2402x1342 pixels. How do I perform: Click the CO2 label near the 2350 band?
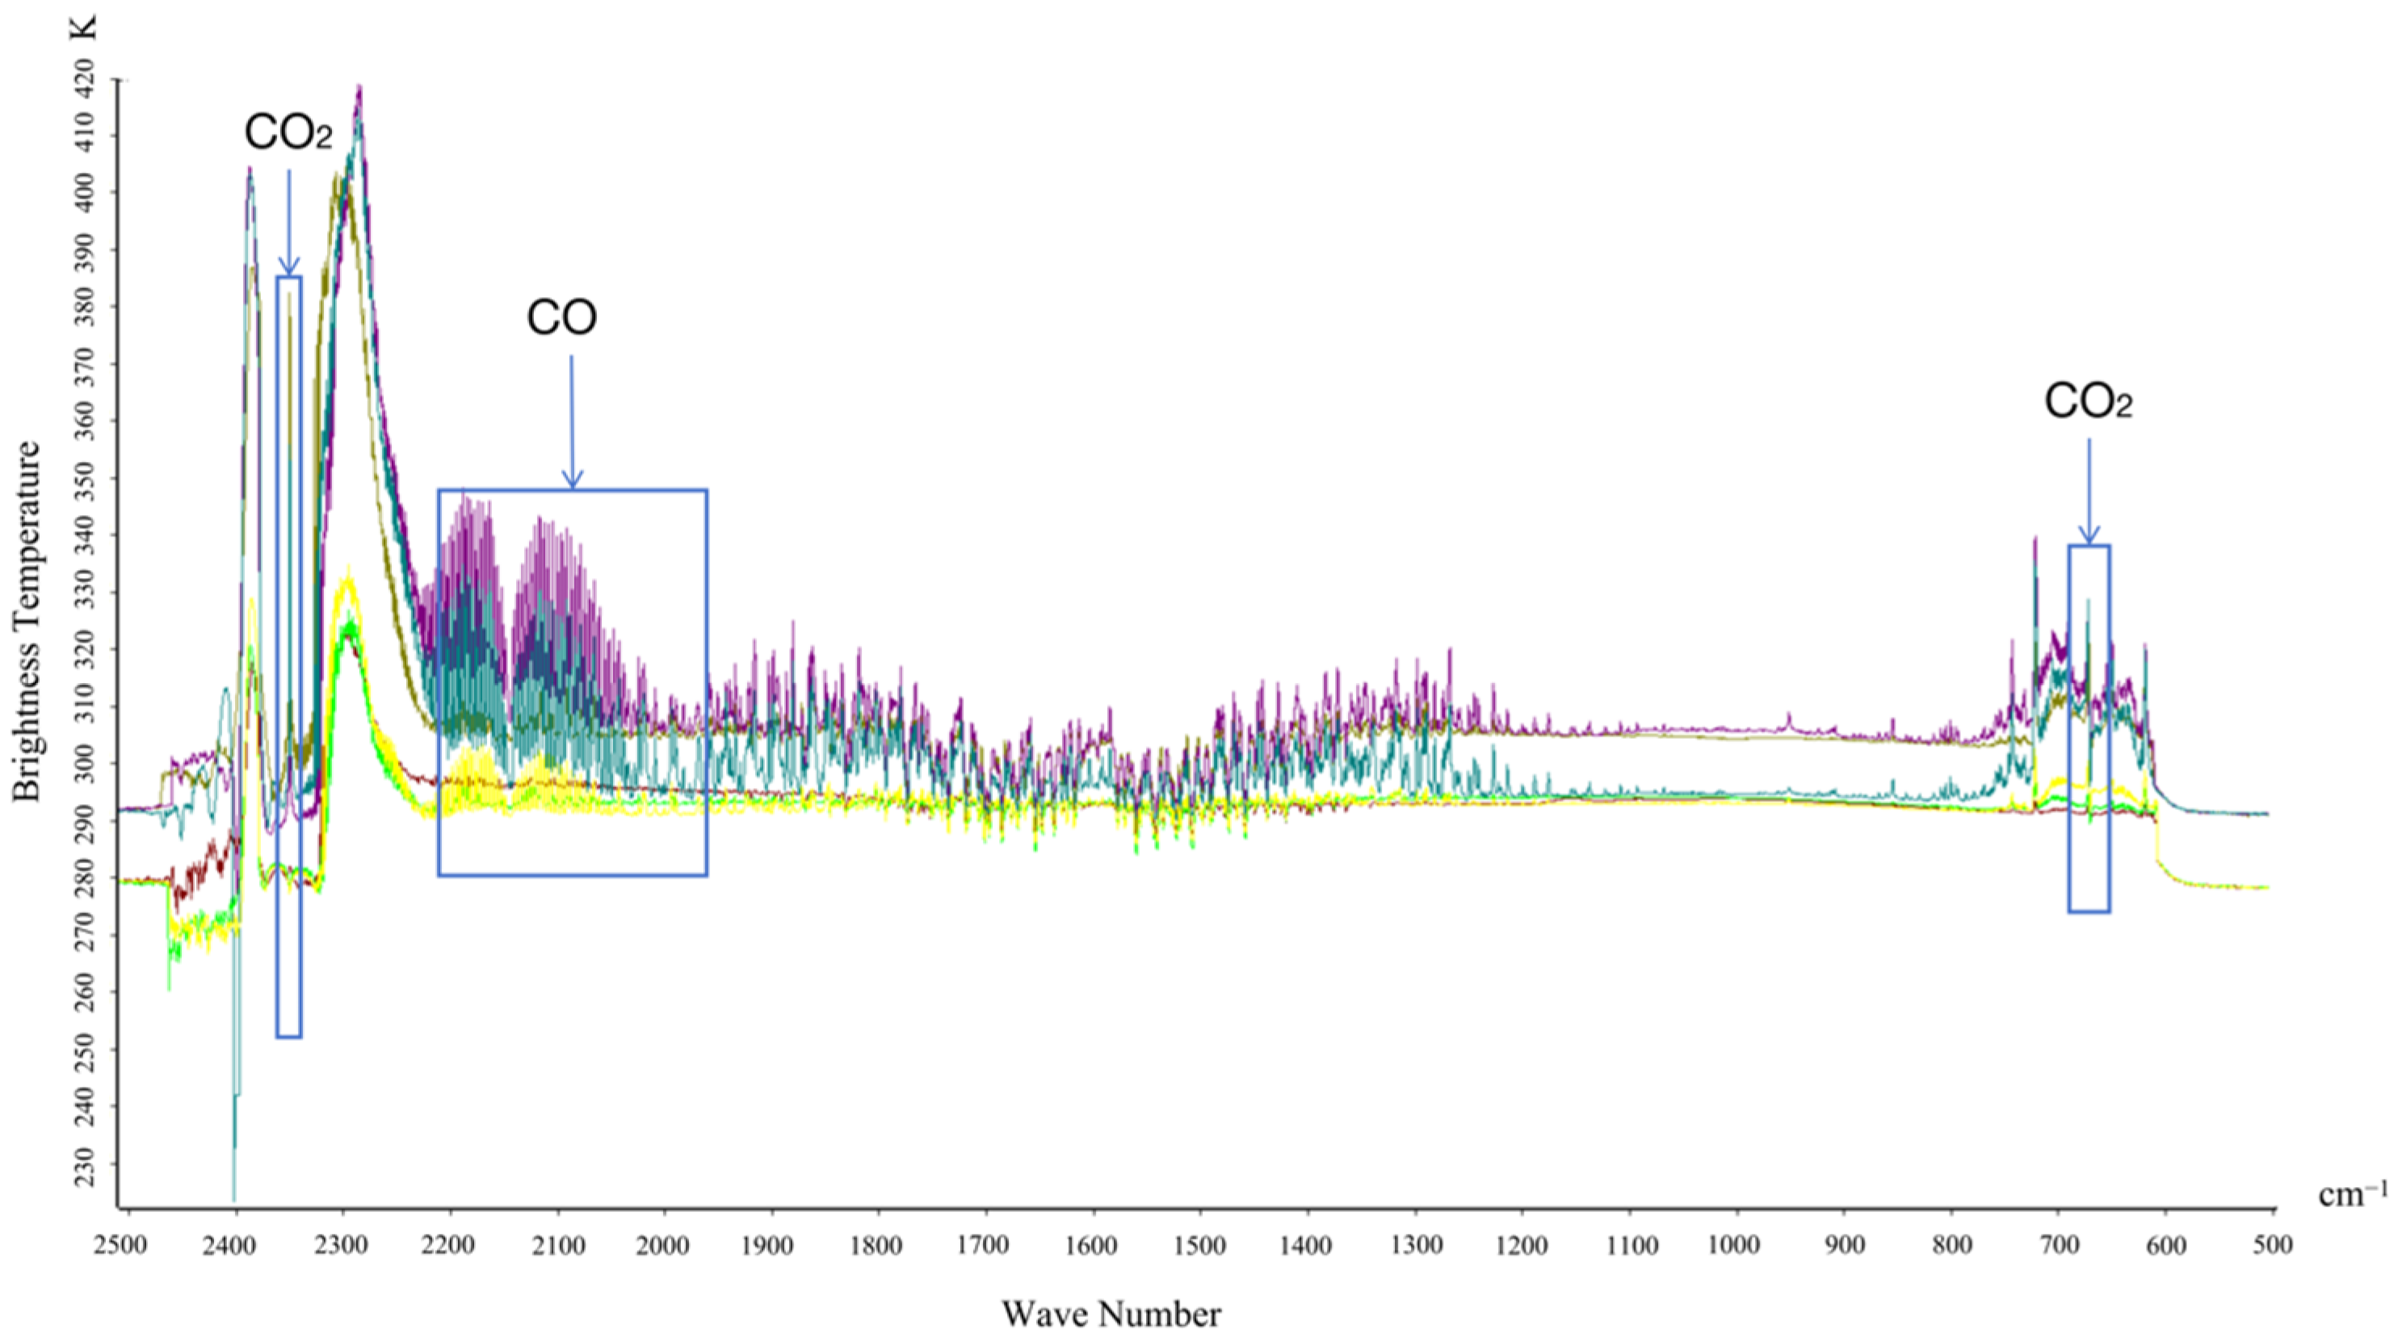[288, 133]
